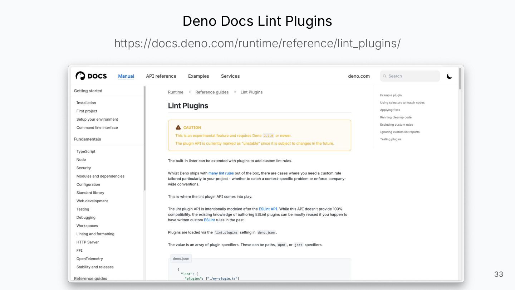Click the lint.plugins inline code
Viewport: 515px width, 290px height.
(226, 232)
